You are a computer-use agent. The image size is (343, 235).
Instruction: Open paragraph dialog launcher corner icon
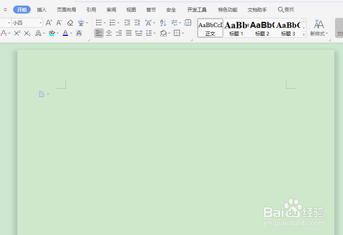coord(191,40)
